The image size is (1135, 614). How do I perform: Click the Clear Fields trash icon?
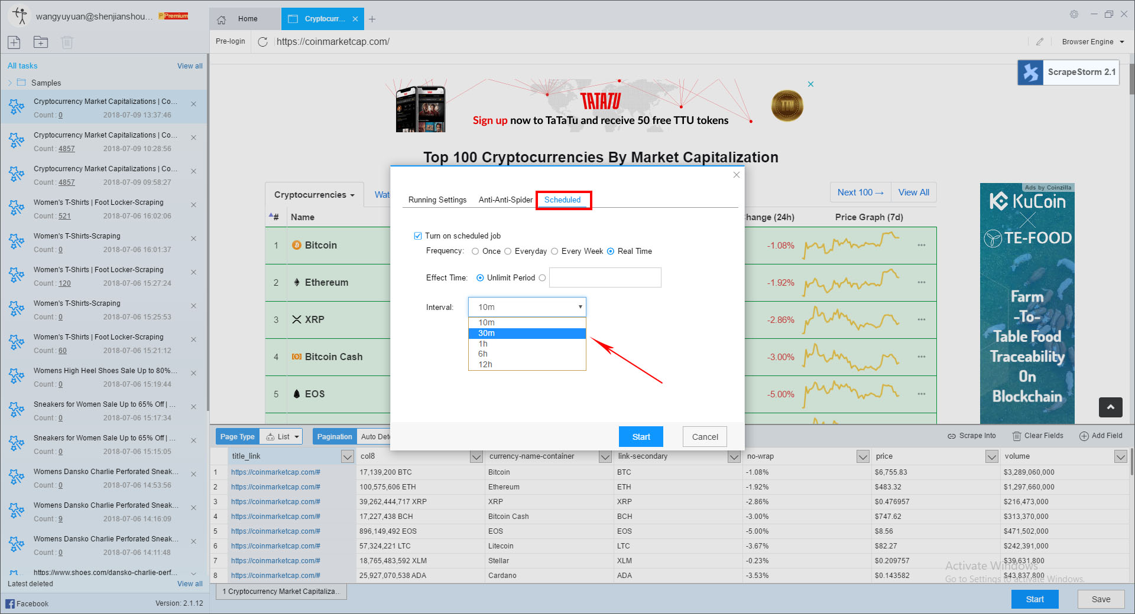[1017, 436]
